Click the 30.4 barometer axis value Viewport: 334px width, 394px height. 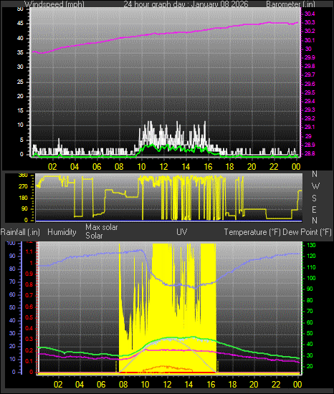(310, 14)
